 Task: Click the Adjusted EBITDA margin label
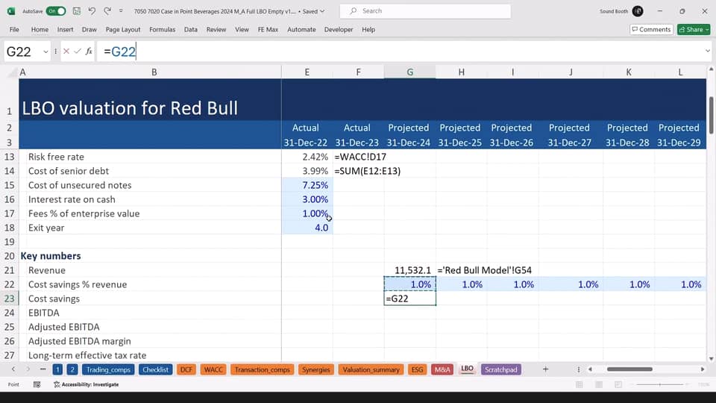[80, 341]
